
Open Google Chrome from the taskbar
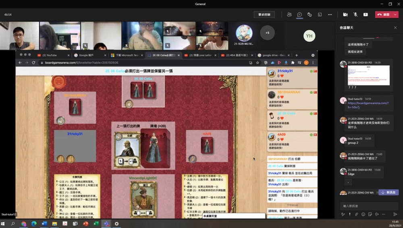(x=24, y=224)
